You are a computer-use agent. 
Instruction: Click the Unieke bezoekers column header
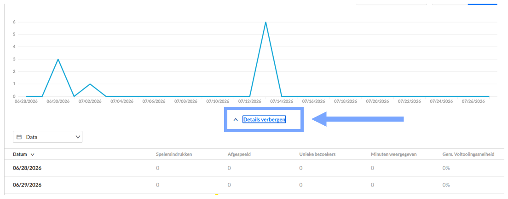(x=317, y=154)
